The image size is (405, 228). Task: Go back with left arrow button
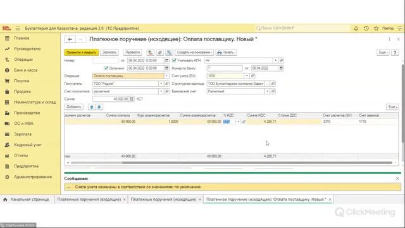pyautogui.click(x=70, y=39)
